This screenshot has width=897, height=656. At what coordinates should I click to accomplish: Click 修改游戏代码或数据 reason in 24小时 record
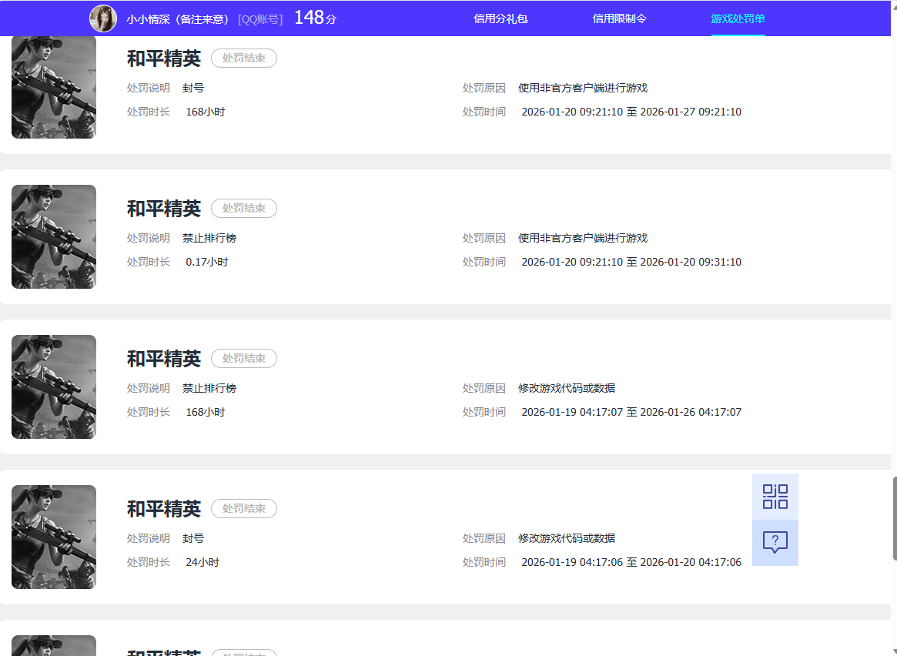tap(567, 538)
